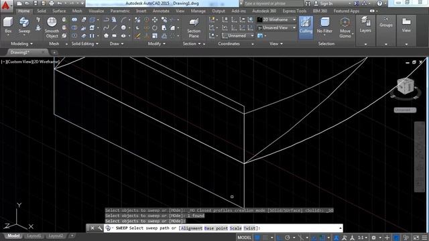
Task: Click the Line tool in Draw panel
Action: coord(115,27)
